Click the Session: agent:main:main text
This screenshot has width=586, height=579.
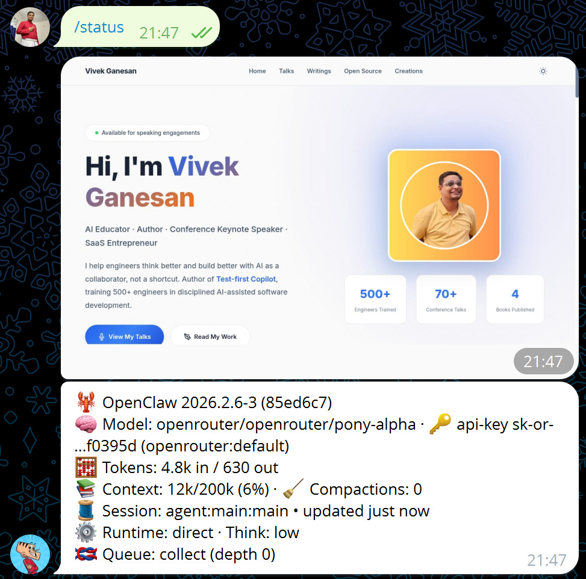pyautogui.click(x=196, y=511)
